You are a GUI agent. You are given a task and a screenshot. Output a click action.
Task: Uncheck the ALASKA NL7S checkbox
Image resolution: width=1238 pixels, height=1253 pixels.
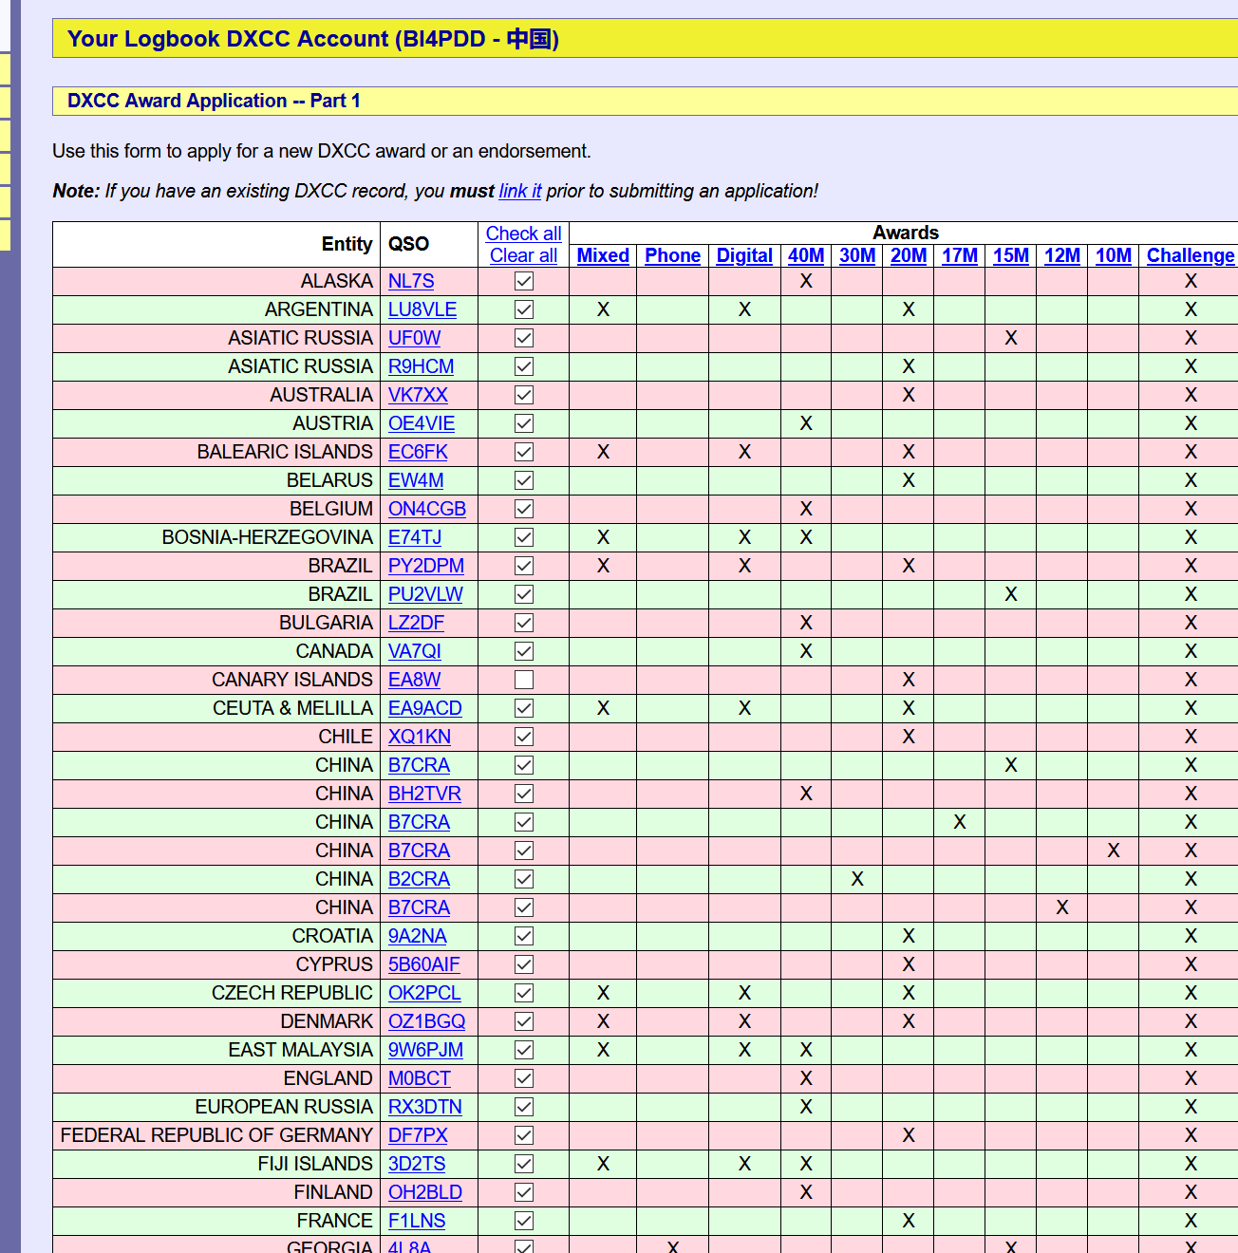[524, 281]
